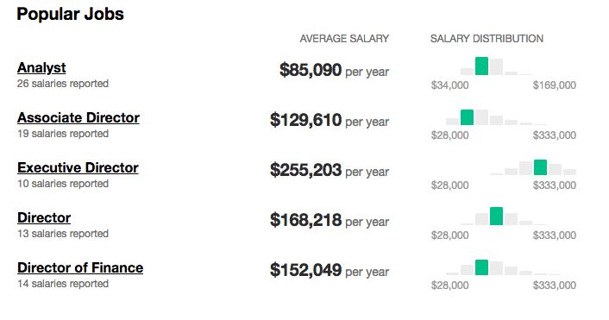Click the Popular Jobs heading
The width and height of the screenshot is (609, 320).
click(x=70, y=15)
